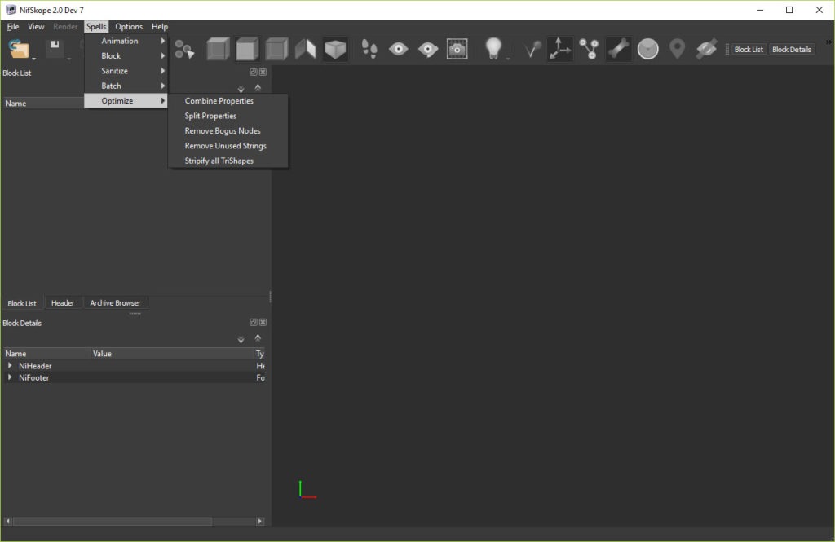Viewport: 835px width, 542px height.
Task: Toggle the bone skeleton display icon
Action: click(618, 49)
